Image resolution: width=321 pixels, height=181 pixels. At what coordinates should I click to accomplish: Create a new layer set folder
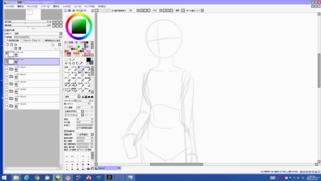click(x=16, y=45)
